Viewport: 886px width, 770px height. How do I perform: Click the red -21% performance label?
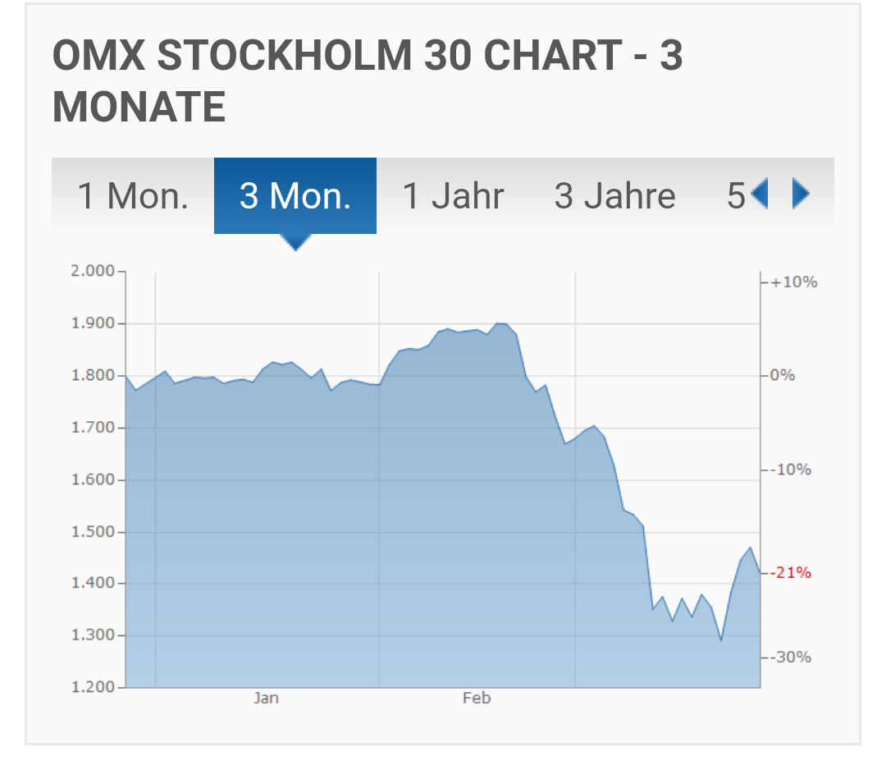pos(791,573)
